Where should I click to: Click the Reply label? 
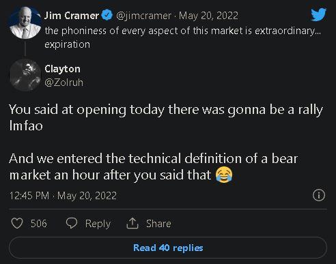tap(98, 224)
